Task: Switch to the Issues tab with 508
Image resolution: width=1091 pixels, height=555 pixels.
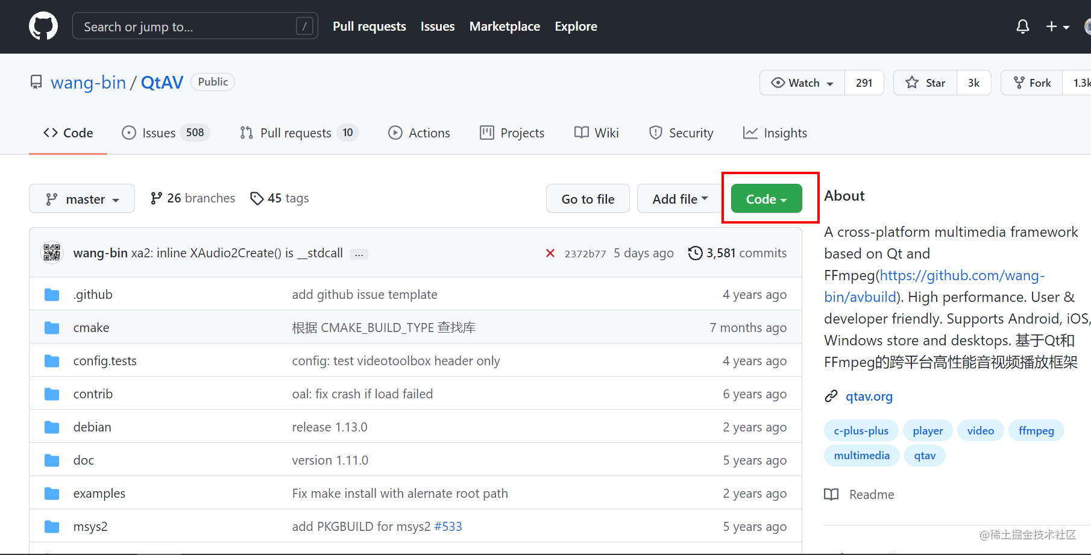Action: pyautogui.click(x=166, y=133)
